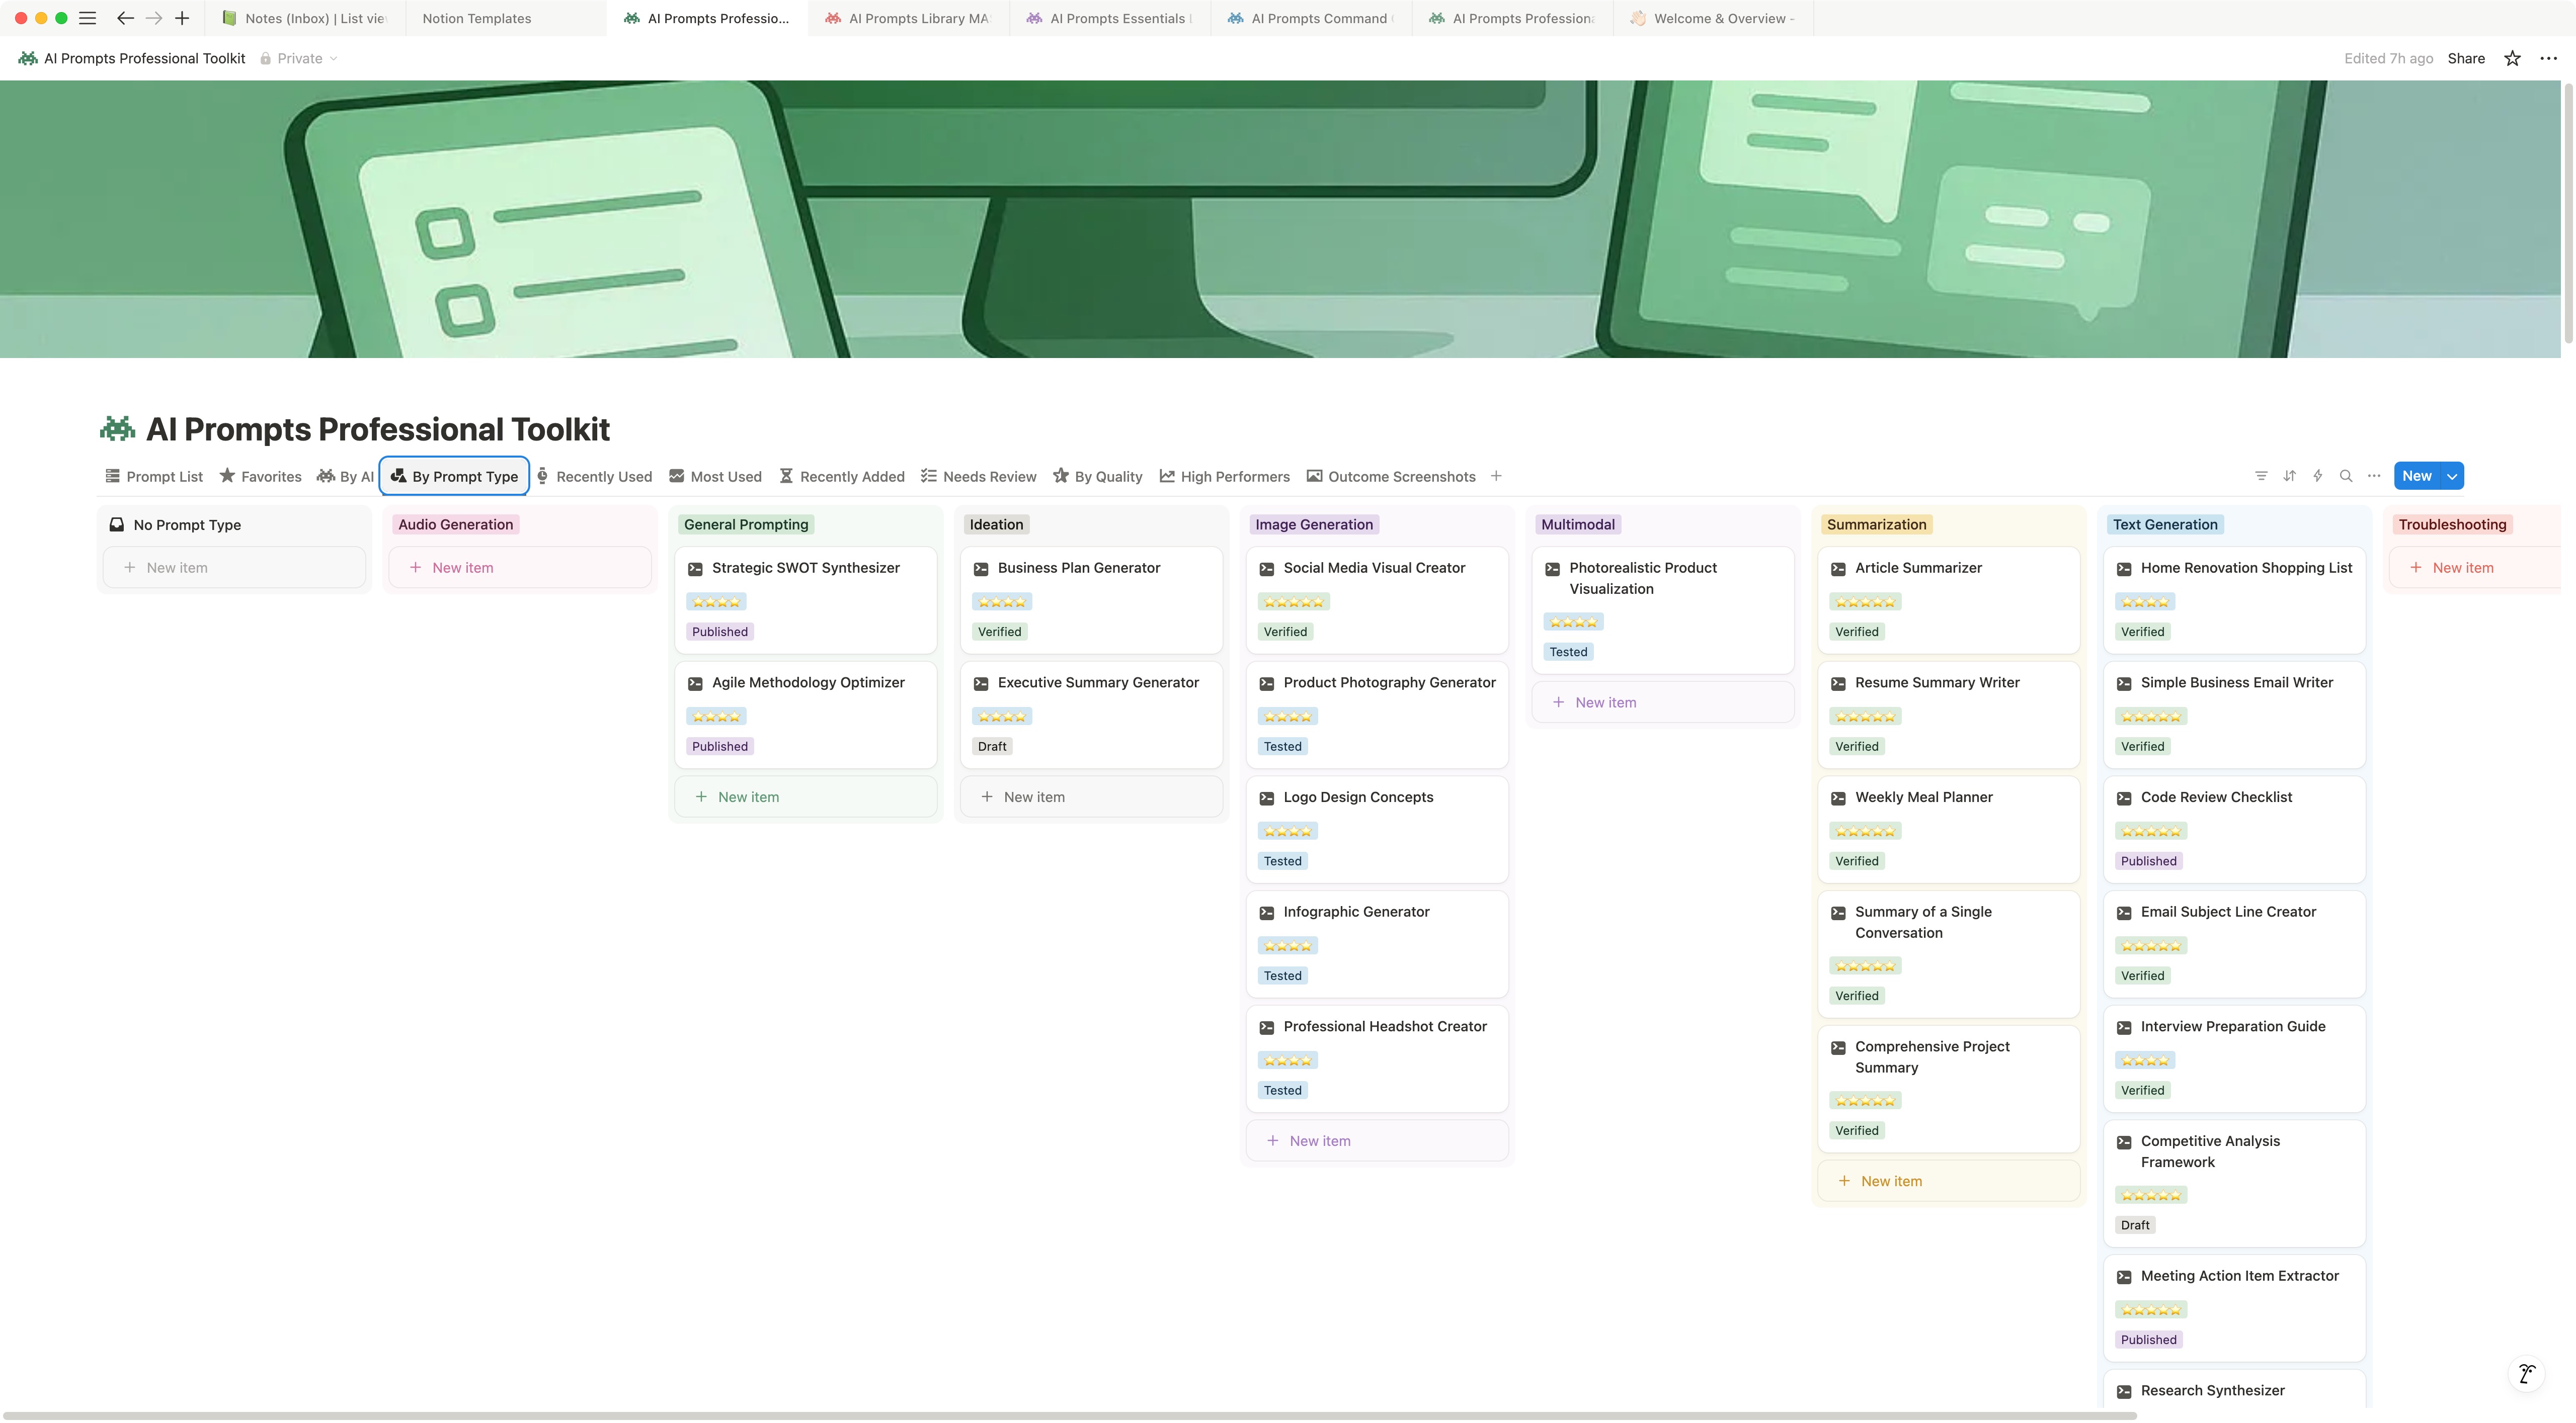The image size is (2576, 1423).
Task: Click Share in top bar
Action: 2466,58
